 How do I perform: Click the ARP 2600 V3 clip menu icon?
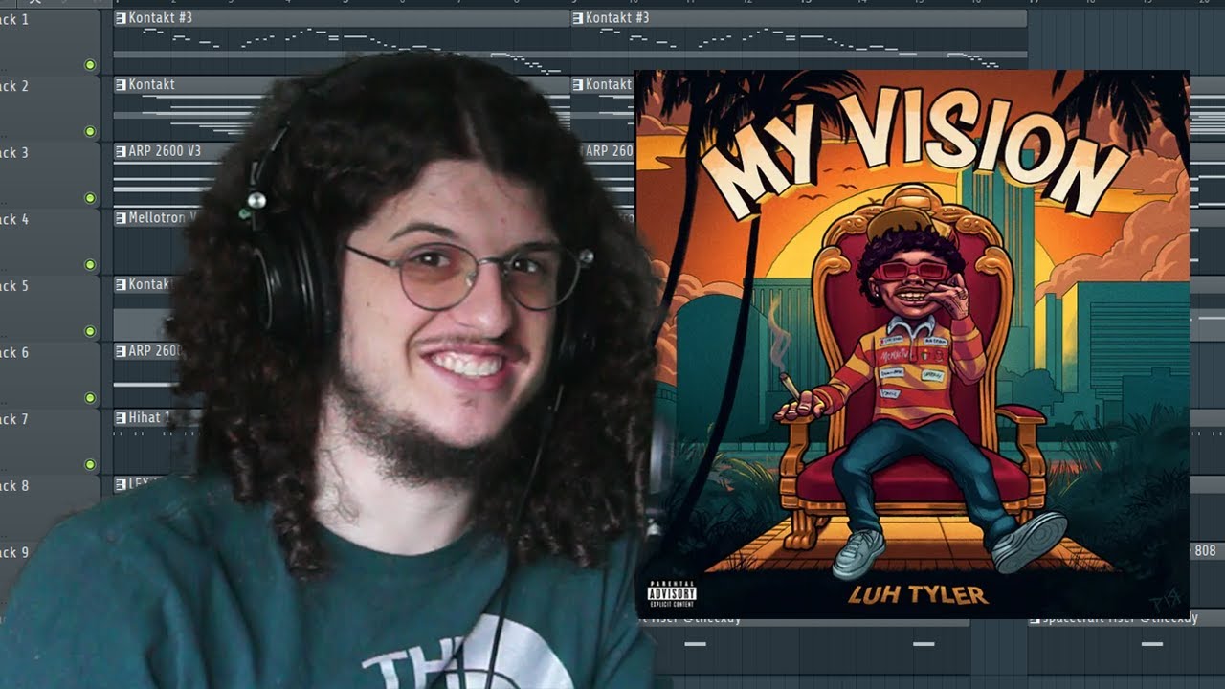pos(121,151)
